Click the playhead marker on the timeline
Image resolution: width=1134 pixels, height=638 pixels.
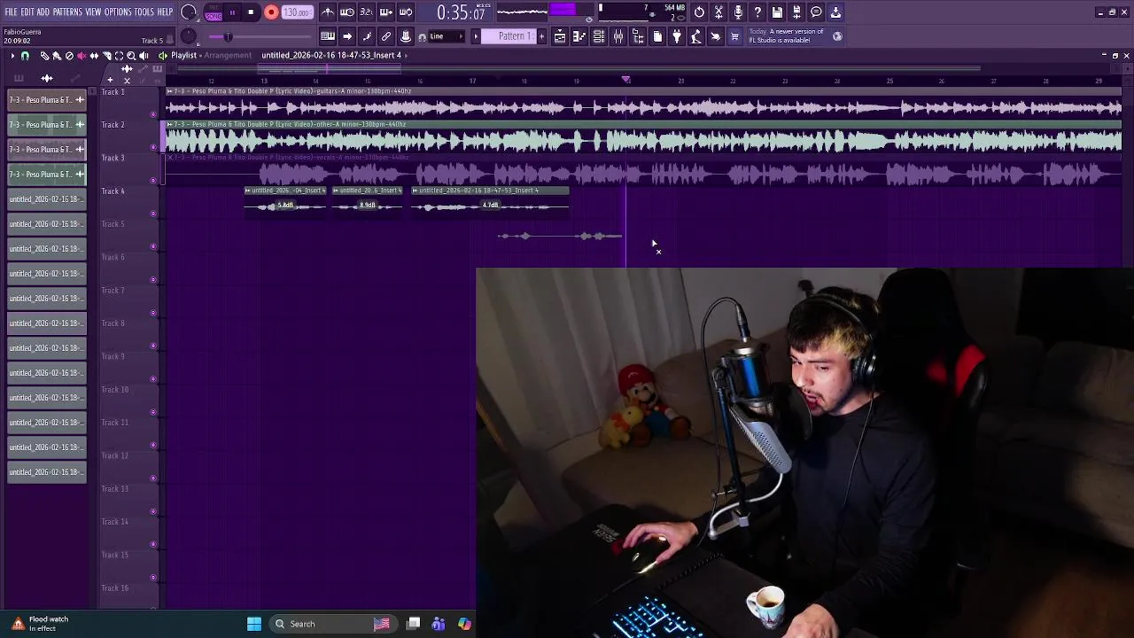626,80
